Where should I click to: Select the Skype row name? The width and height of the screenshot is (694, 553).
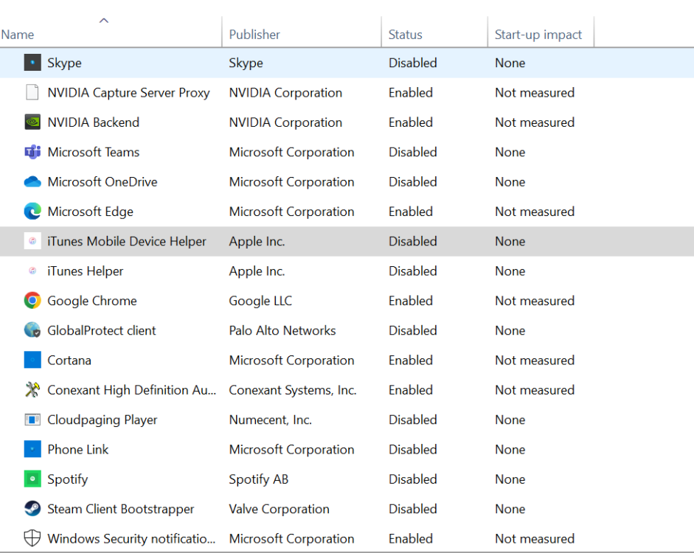pyautogui.click(x=65, y=63)
